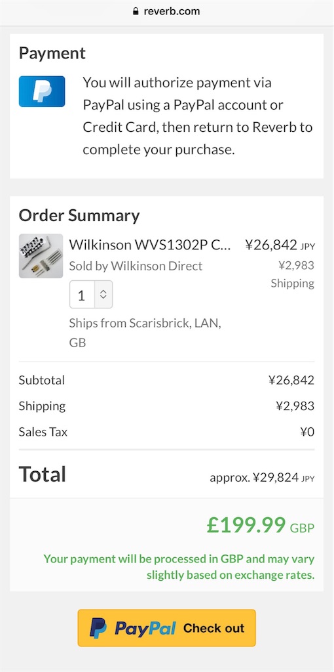334x672 pixels.
Task: Click the PayPal P icon on checkout button
Action: (98, 628)
